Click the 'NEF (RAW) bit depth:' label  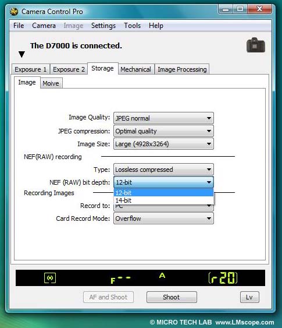(80, 182)
